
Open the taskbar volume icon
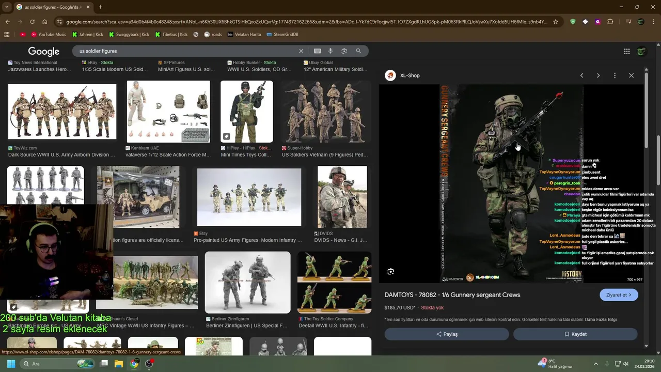coord(625,364)
